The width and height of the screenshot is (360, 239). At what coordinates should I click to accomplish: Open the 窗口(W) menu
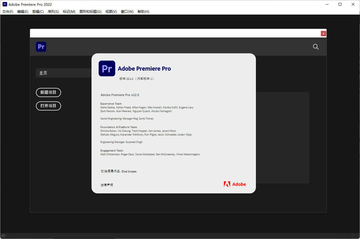coord(127,12)
